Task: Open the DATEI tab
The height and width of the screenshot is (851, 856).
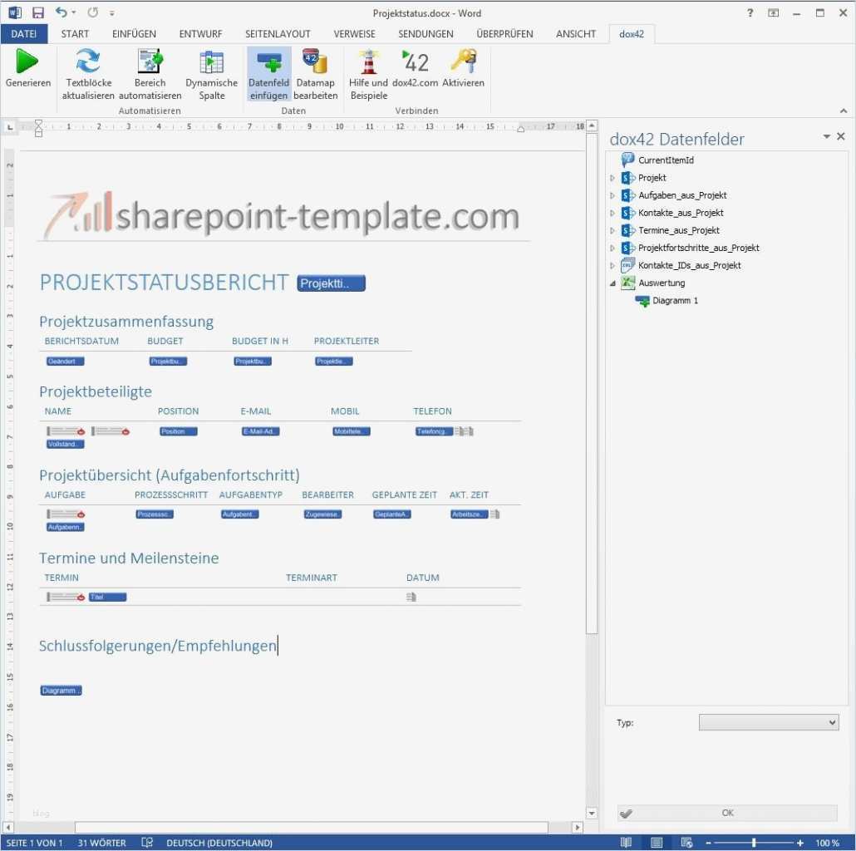Action: click(23, 34)
